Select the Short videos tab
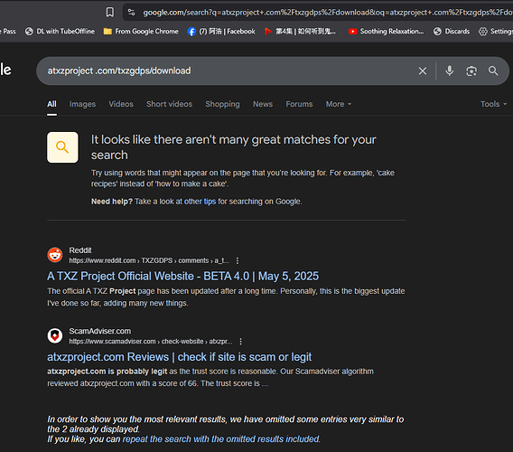This screenshot has width=513, height=452. pyautogui.click(x=169, y=104)
